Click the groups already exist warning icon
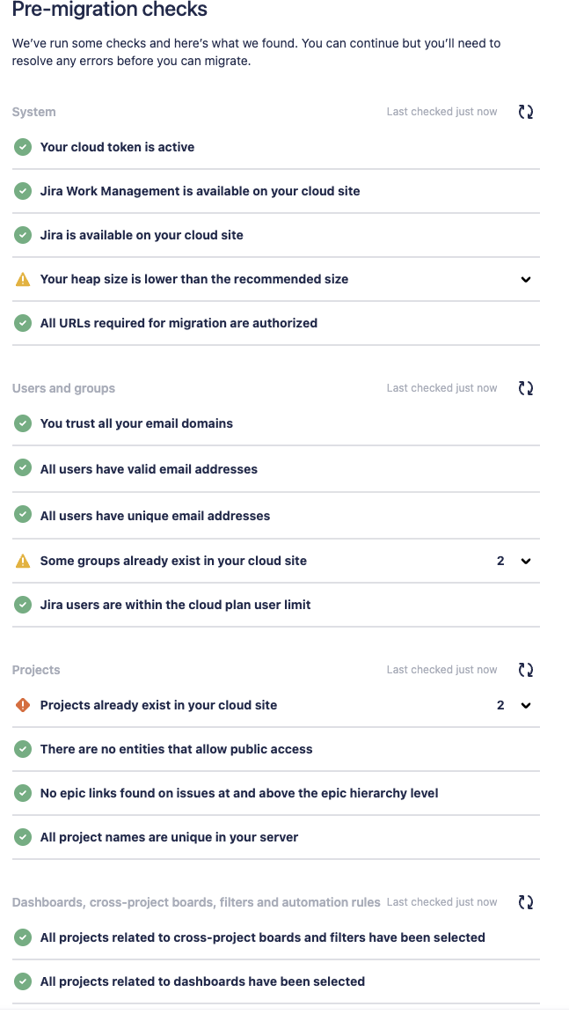The width and height of the screenshot is (569, 1014). tap(23, 561)
